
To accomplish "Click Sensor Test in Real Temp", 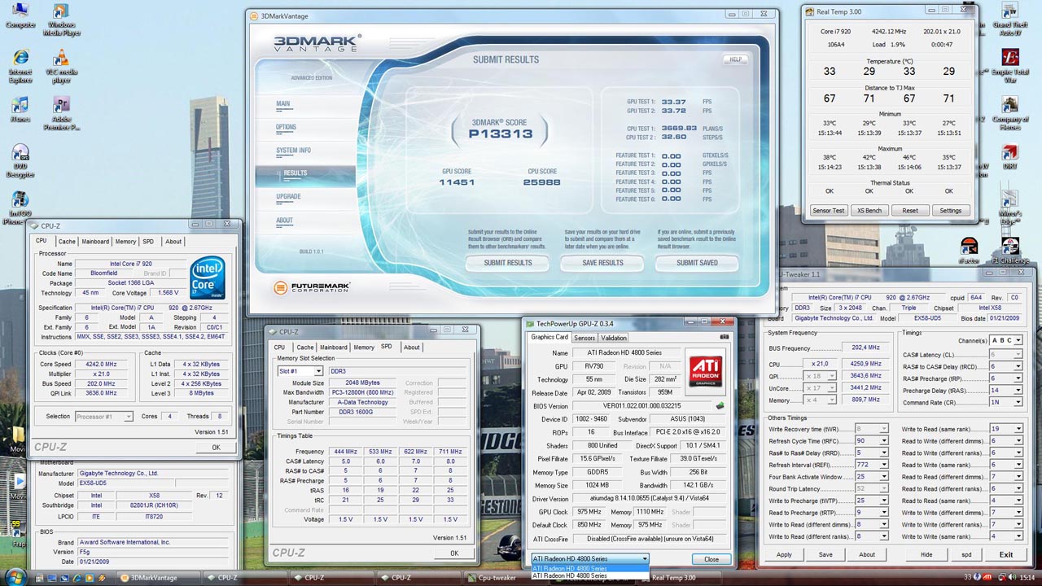I will click(x=829, y=211).
